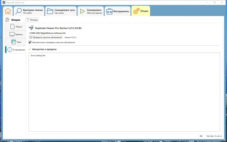Viewport: 227px width, 142px height.
Task: Click the Duplicate Cleaner Pro title bar icon
Action: pos(4,3)
